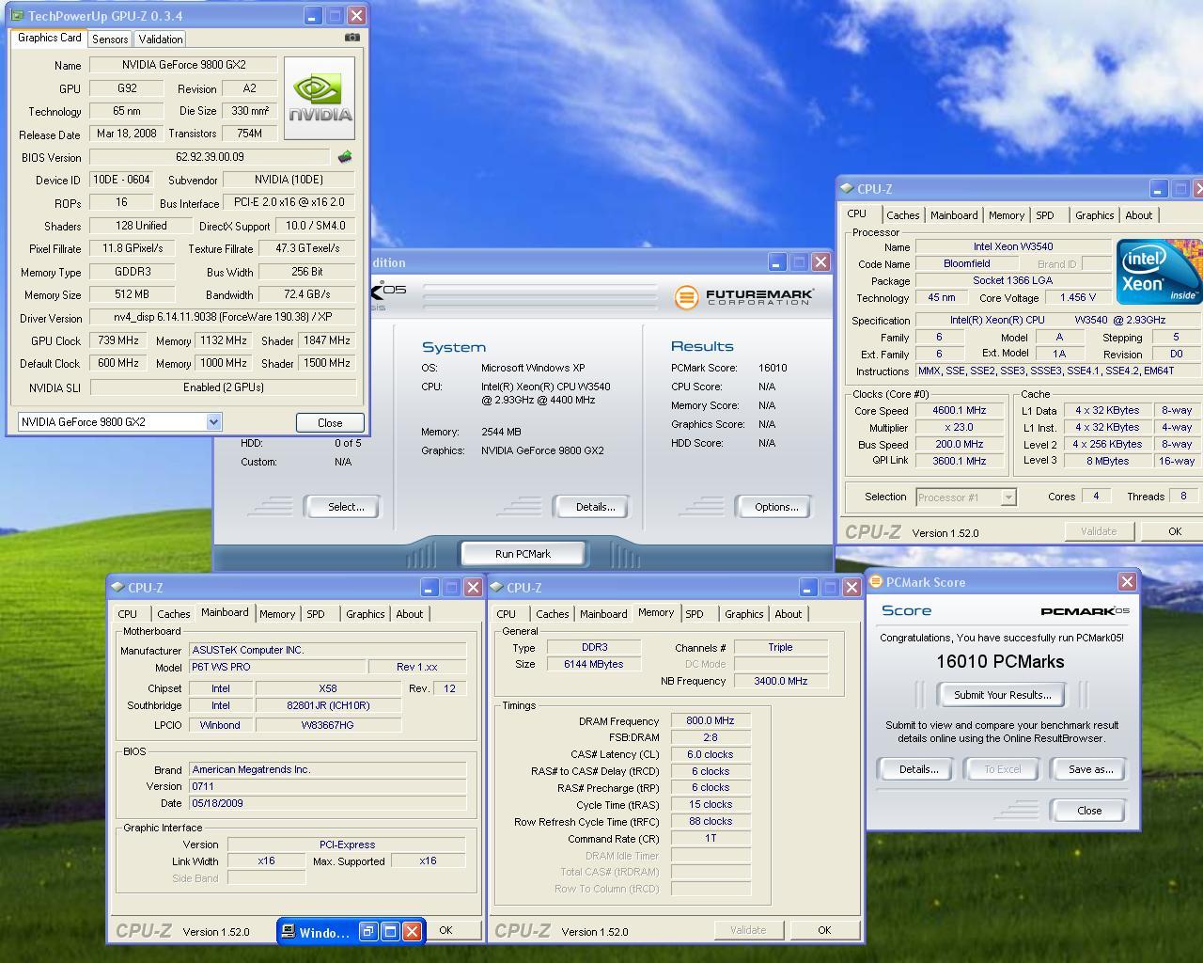Click the BIOS Date 05/18/2009 field

pyautogui.click(x=328, y=803)
